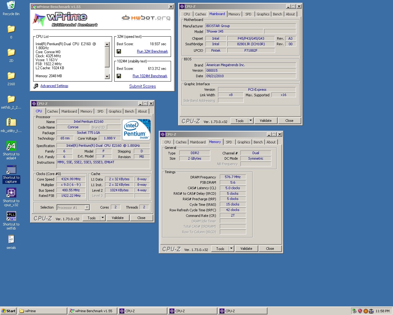Click DRAM Frequency value 576.7 MHz
The image size is (393, 315).
point(233,177)
